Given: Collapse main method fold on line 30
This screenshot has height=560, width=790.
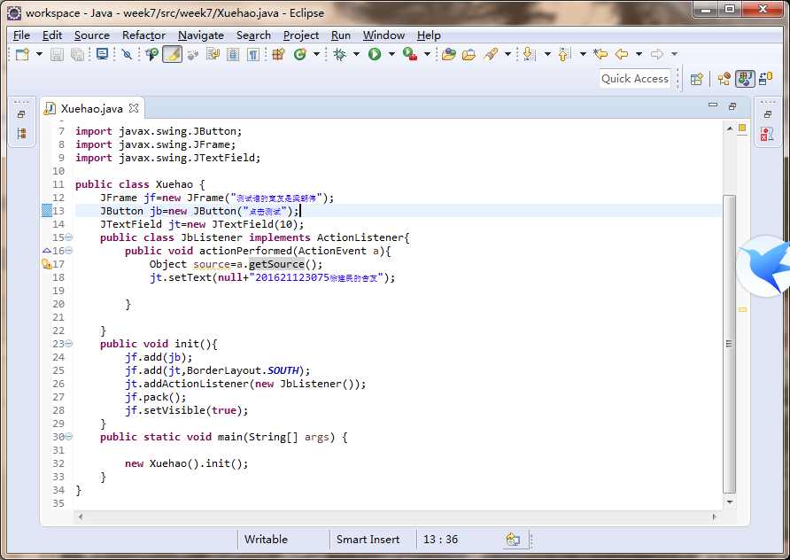Looking at the screenshot, I should coord(69,437).
